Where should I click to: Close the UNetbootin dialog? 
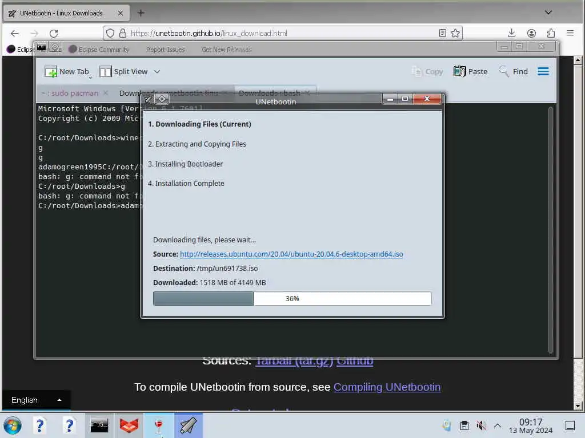pos(427,99)
